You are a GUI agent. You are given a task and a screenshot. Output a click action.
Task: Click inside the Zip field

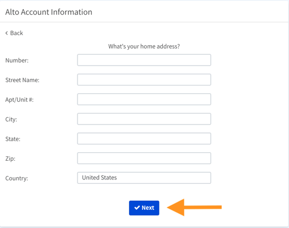[x=144, y=158]
